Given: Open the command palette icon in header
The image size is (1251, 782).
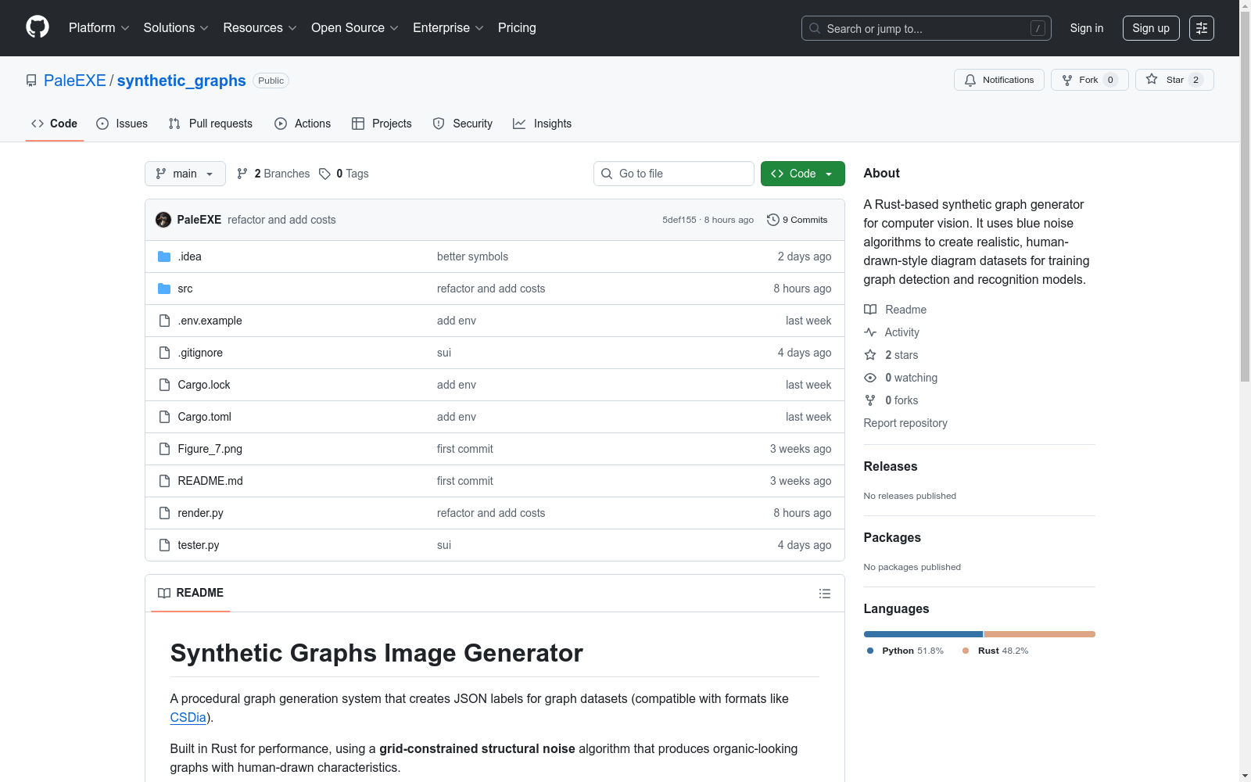Looking at the screenshot, I should (x=1202, y=28).
